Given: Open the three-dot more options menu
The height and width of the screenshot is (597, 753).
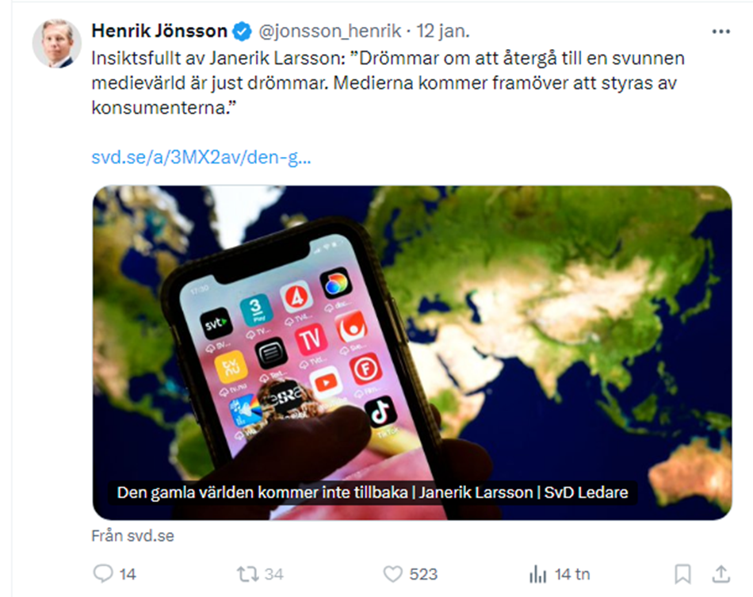Looking at the screenshot, I should [x=721, y=32].
